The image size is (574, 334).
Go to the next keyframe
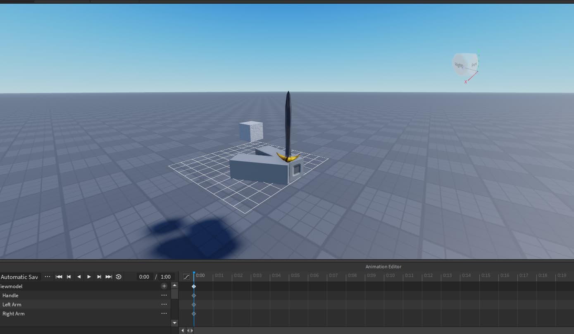point(99,277)
